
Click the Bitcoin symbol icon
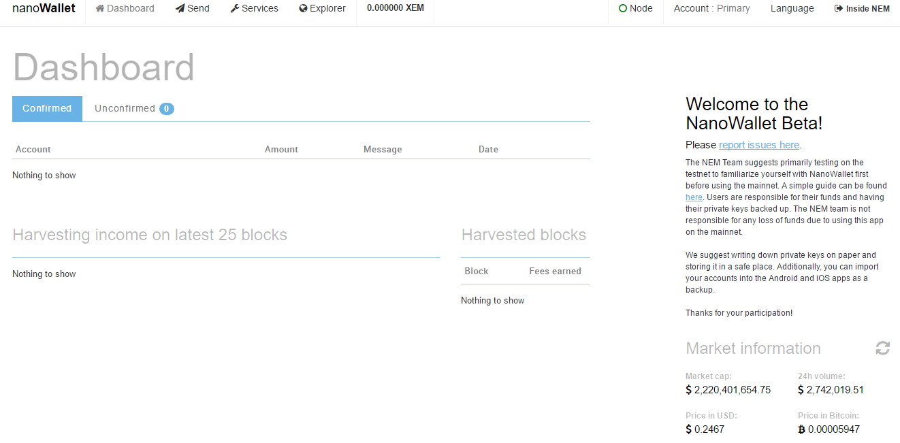pyautogui.click(x=801, y=429)
